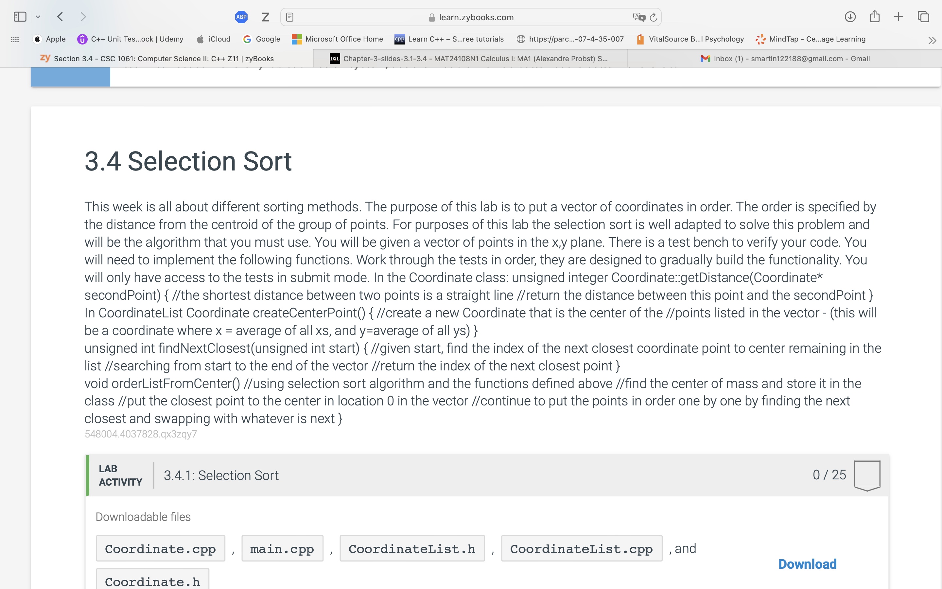Click the translate page icon
Viewport: 942px width, 589px height.
[638, 17]
